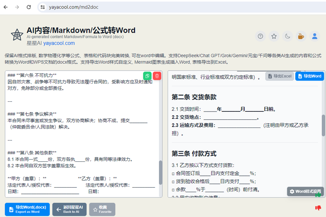Image resolution: width=326 pixels, height=217 pixels.
Task: Click the heading 第三条 付款方式 in the preview
Action: pyautogui.click(x=194, y=154)
